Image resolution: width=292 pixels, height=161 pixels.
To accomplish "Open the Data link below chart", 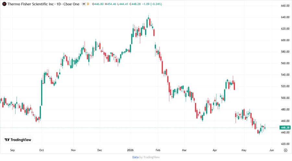I will 135,157.
